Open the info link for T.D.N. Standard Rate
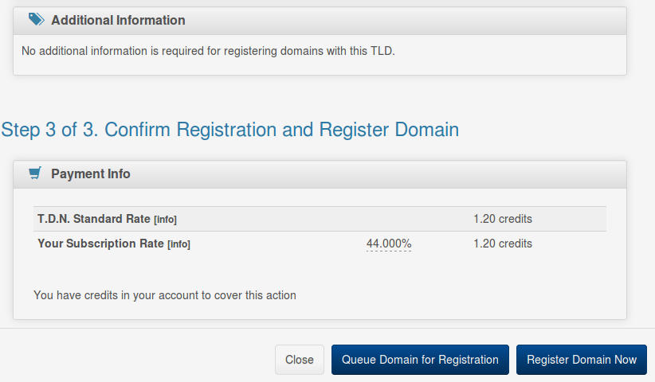 pyautogui.click(x=166, y=220)
